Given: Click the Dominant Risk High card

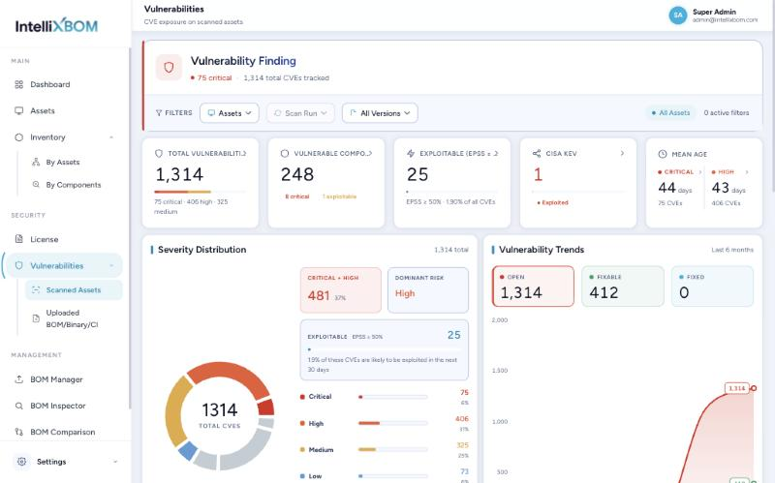Looking at the screenshot, I should click(x=428, y=290).
